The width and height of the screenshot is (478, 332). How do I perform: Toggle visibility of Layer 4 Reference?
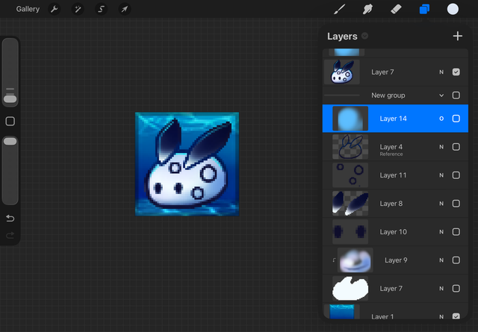tap(456, 147)
